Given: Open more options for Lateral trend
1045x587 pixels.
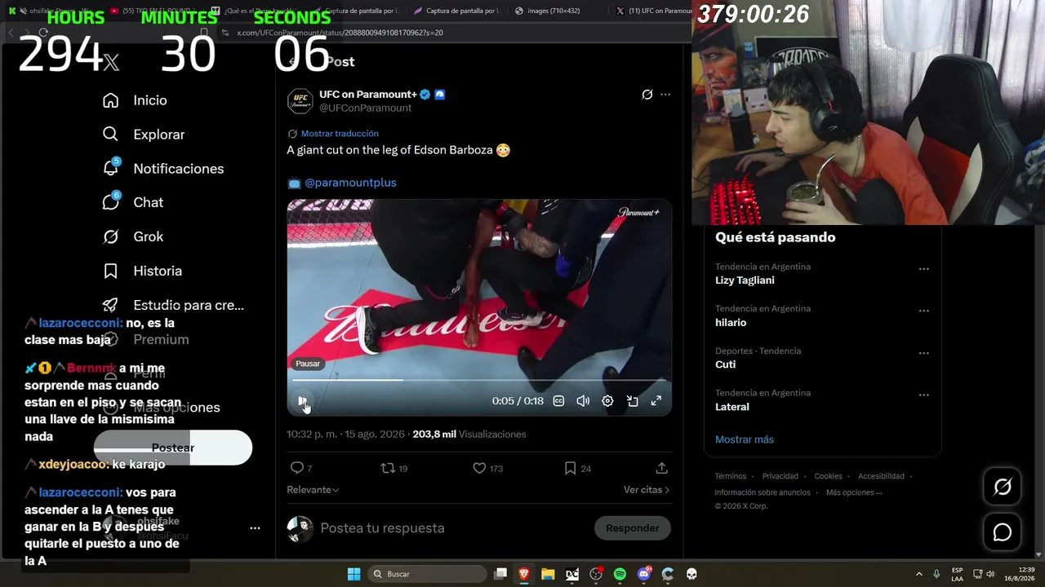Looking at the screenshot, I should (924, 395).
